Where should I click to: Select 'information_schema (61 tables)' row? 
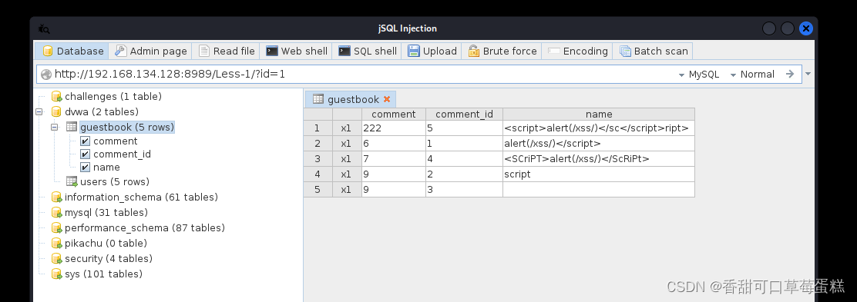tap(134, 197)
